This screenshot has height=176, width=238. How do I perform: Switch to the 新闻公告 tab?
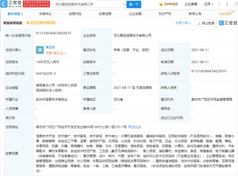[x=195, y=14]
